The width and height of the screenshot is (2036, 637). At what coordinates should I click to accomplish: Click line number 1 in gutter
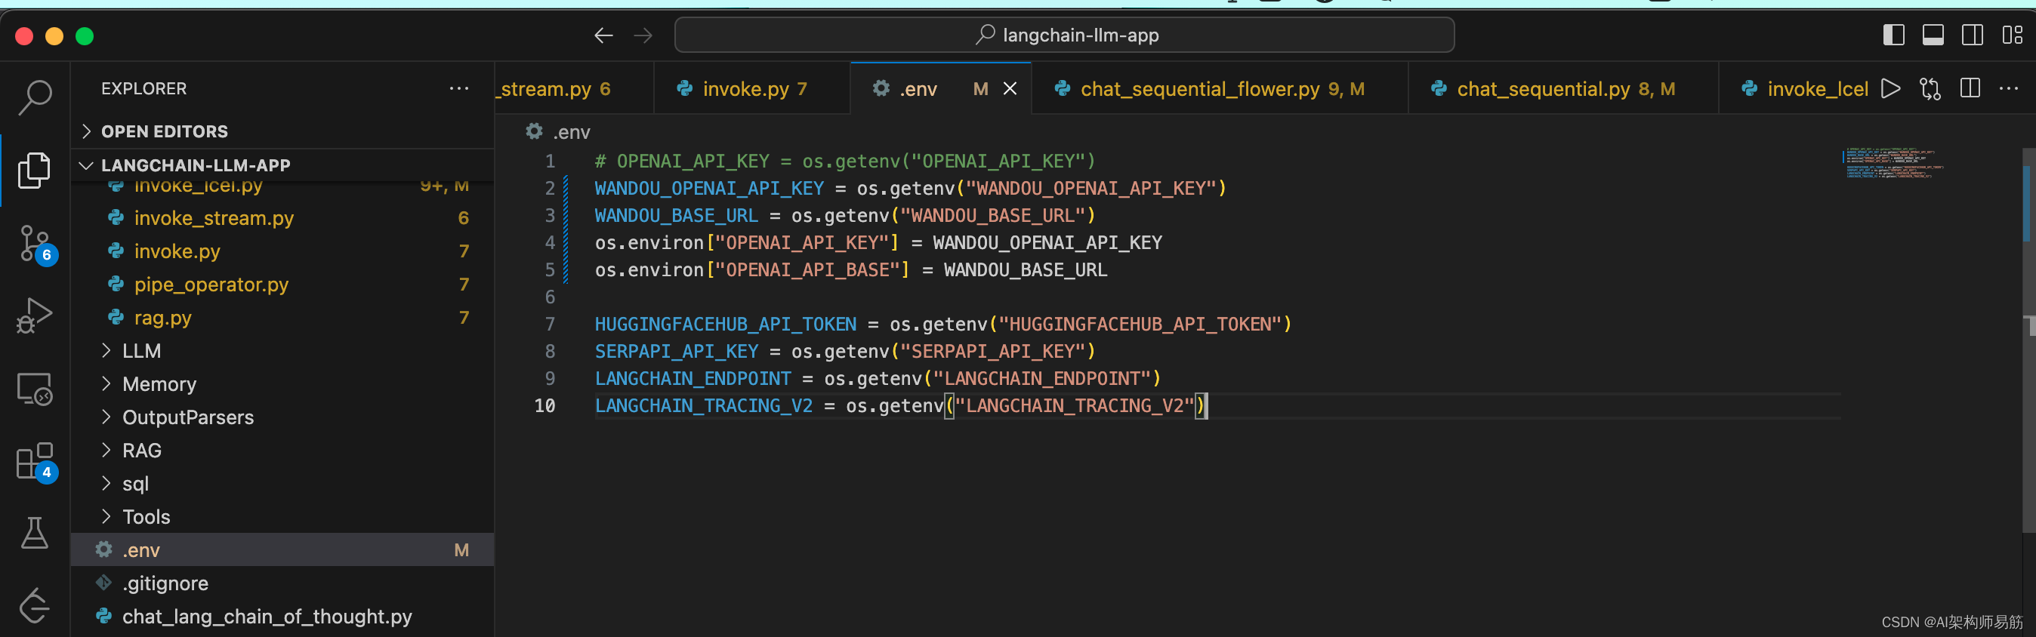550,162
